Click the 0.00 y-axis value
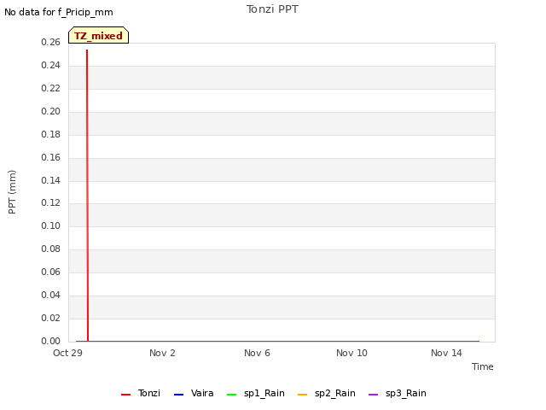546x410 pixels. point(50,341)
